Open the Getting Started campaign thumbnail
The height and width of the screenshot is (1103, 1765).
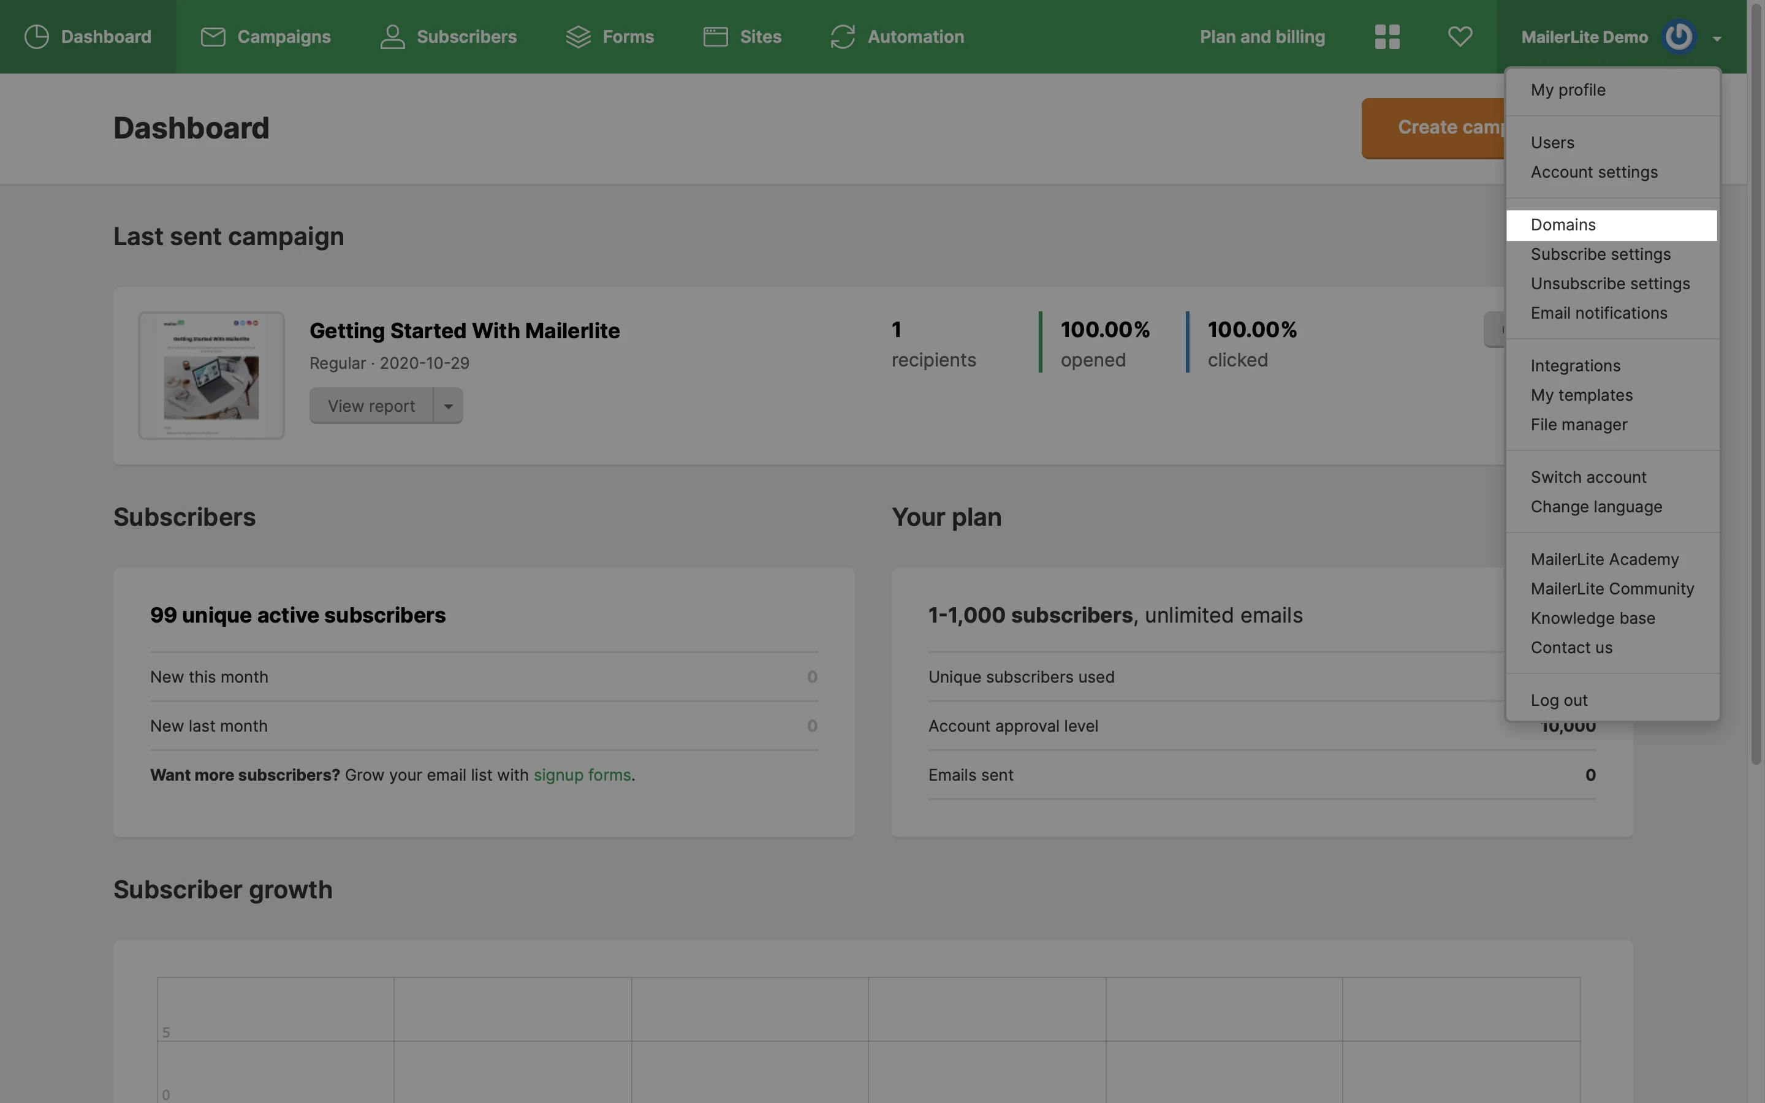(211, 376)
